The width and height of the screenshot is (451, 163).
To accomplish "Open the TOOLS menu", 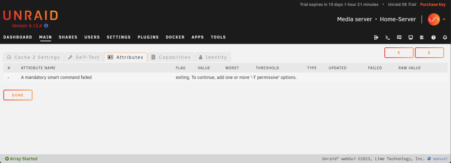I will 218,37.
